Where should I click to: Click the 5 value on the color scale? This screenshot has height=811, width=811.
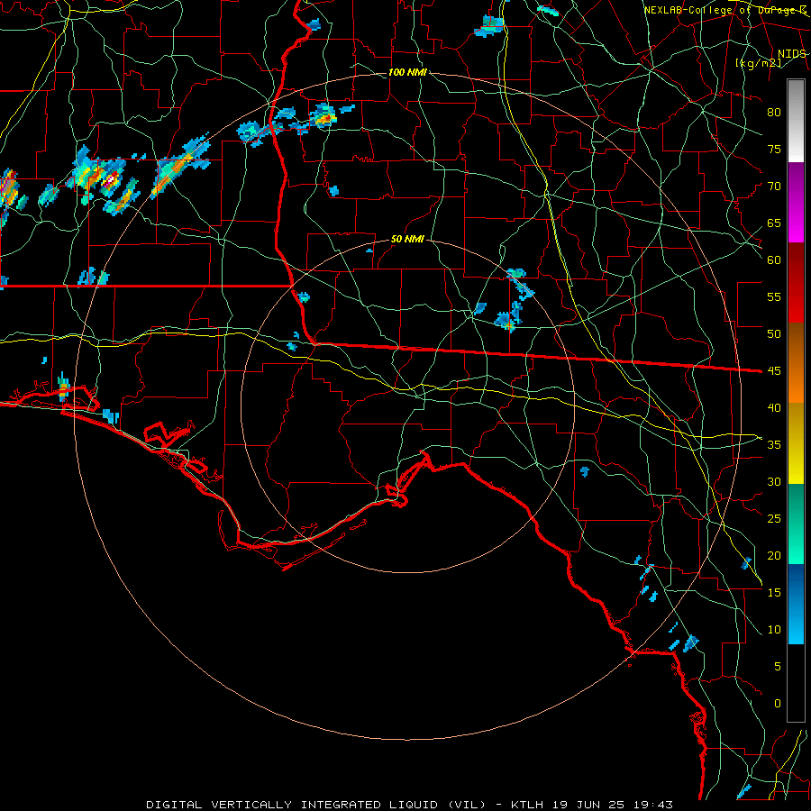777,667
